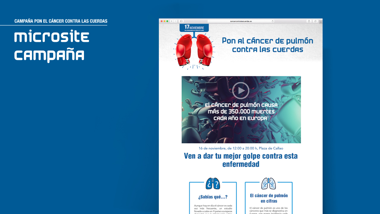Click the outlined lungs icon above cifras card
Viewport: 380px width, 214px height.
(x=269, y=184)
